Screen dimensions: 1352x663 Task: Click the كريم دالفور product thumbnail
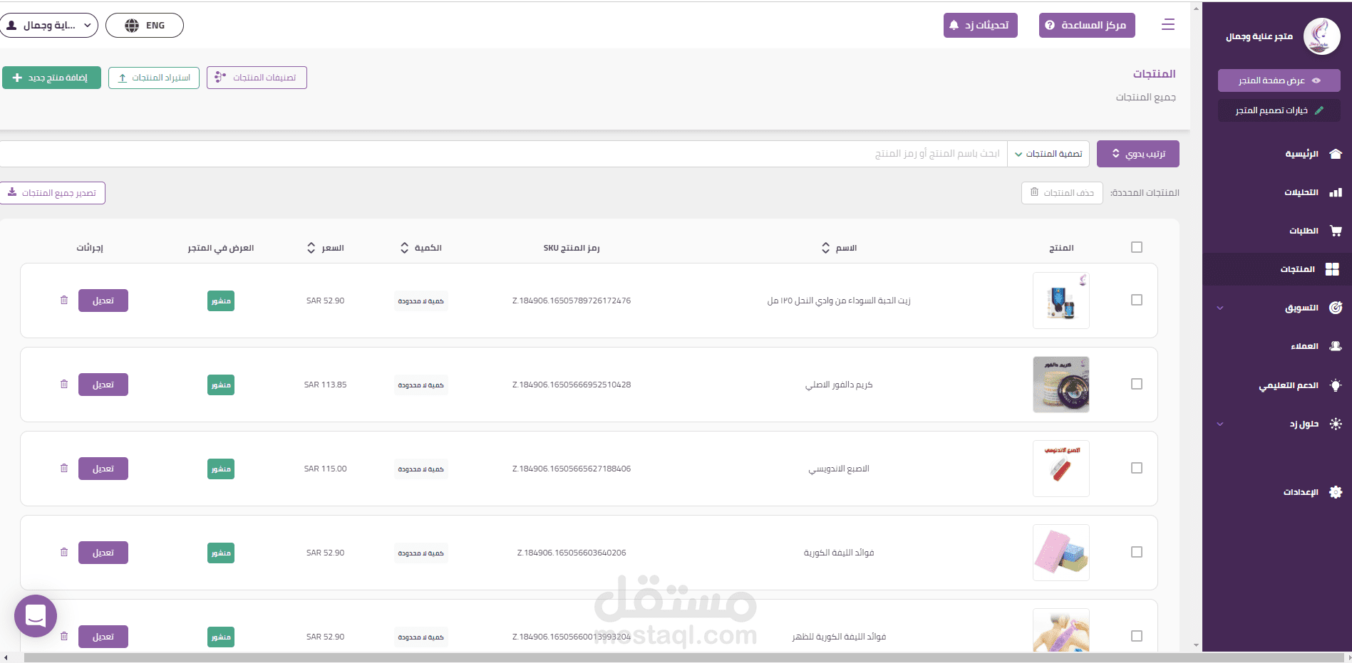click(x=1061, y=385)
